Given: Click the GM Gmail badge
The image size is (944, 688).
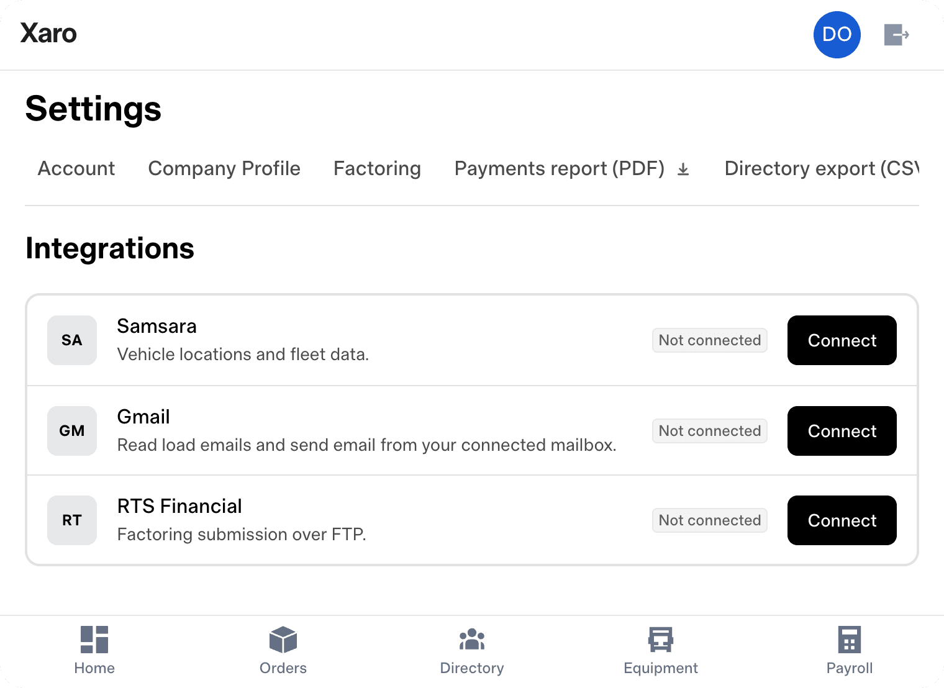Looking at the screenshot, I should point(72,431).
